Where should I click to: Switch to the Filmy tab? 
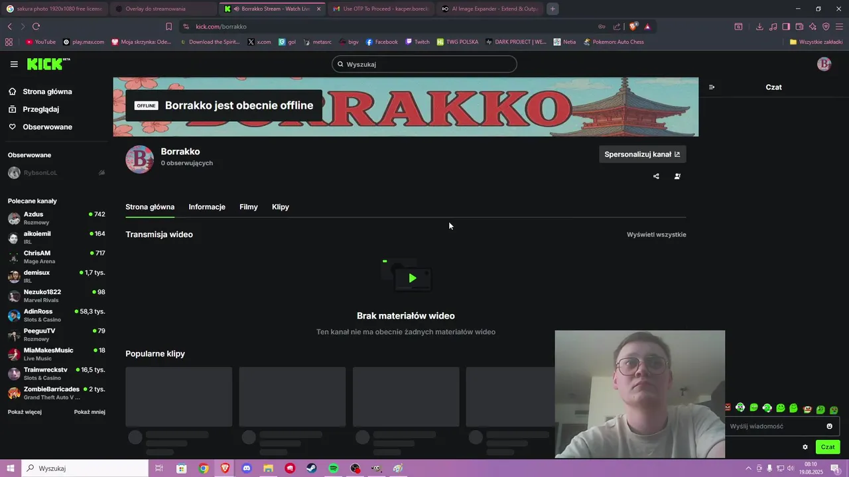pyautogui.click(x=249, y=207)
